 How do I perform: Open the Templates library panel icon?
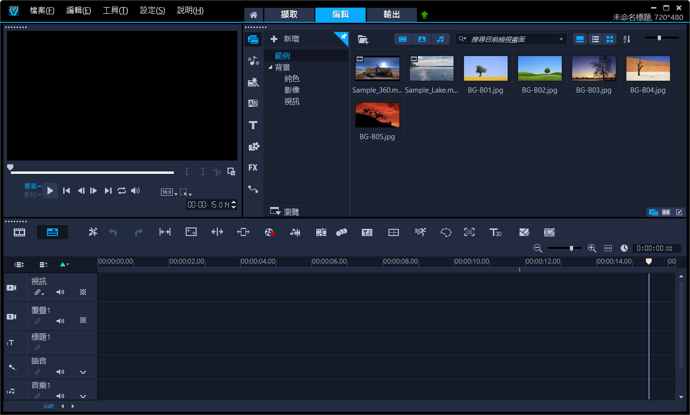tap(253, 82)
